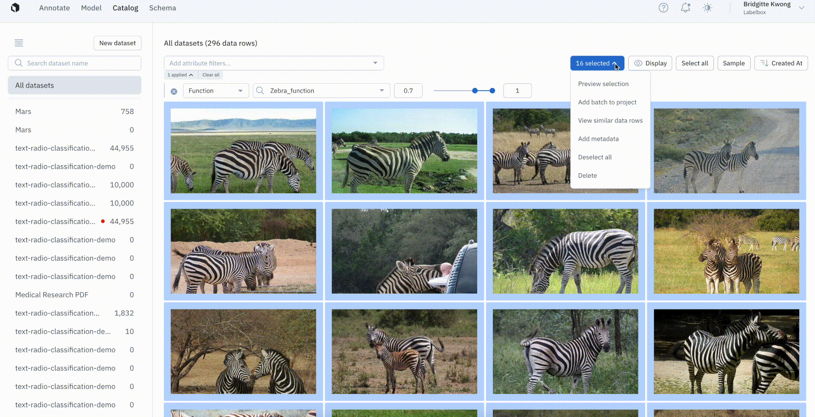Click the maximum score field showing 1
The width and height of the screenshot is (815, 417).
[517, 91]
